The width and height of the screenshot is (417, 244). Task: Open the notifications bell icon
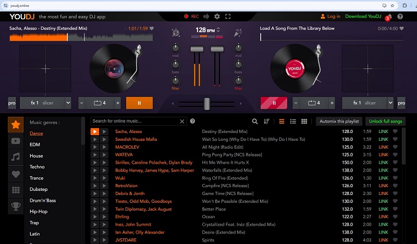pyautogui.click(x=389, y=17)
